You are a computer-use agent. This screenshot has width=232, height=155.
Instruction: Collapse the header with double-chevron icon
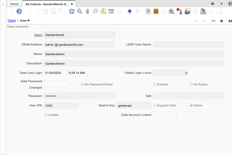221,4
